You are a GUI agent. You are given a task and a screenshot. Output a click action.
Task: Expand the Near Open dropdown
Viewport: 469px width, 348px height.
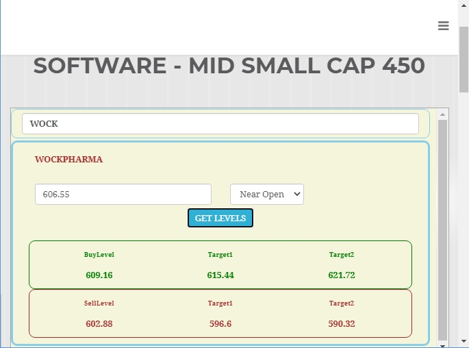tap(267, 194)
